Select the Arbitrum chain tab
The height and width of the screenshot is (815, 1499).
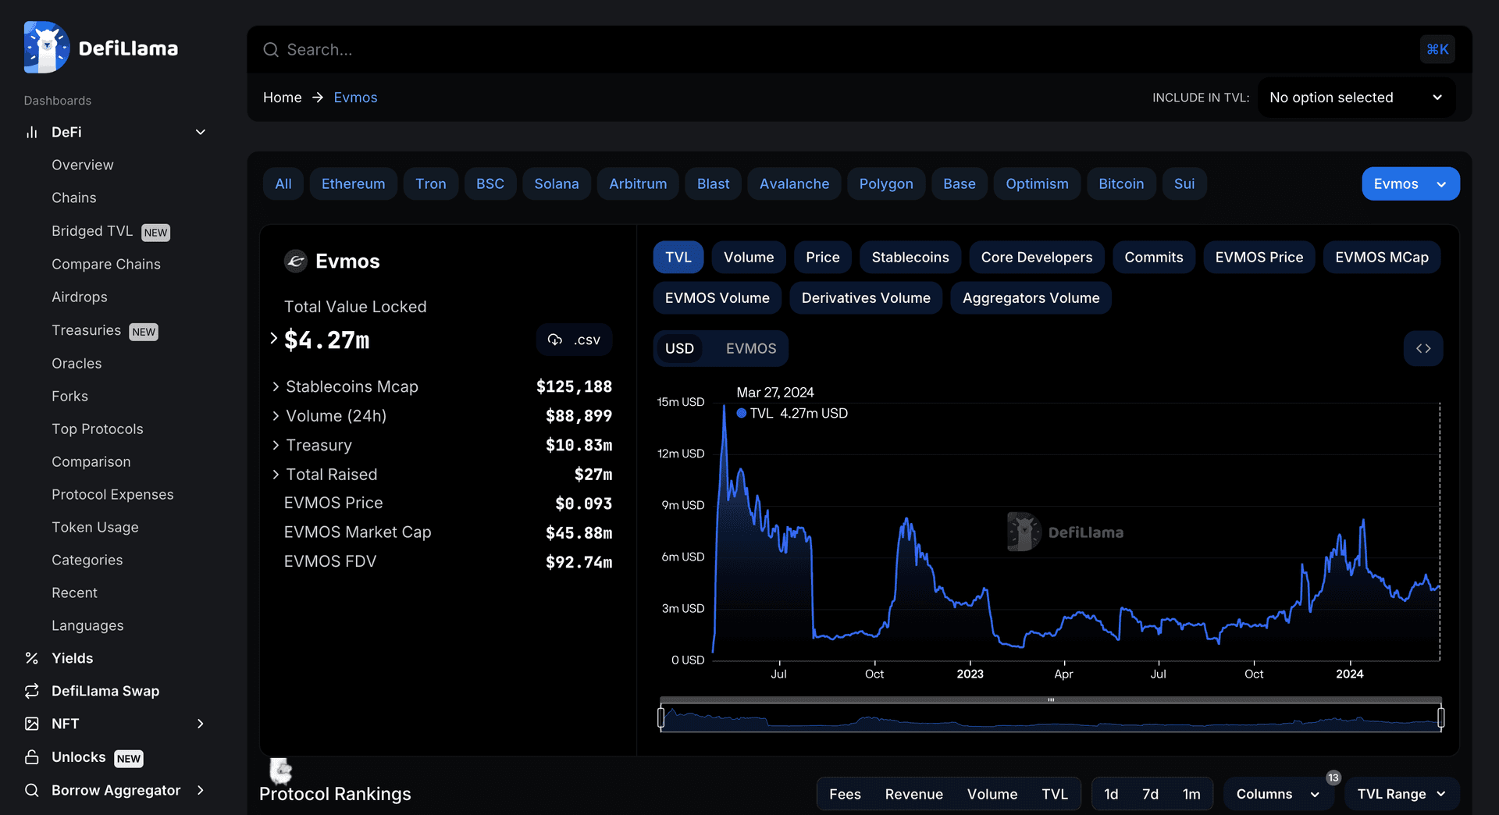pos(638,184)
